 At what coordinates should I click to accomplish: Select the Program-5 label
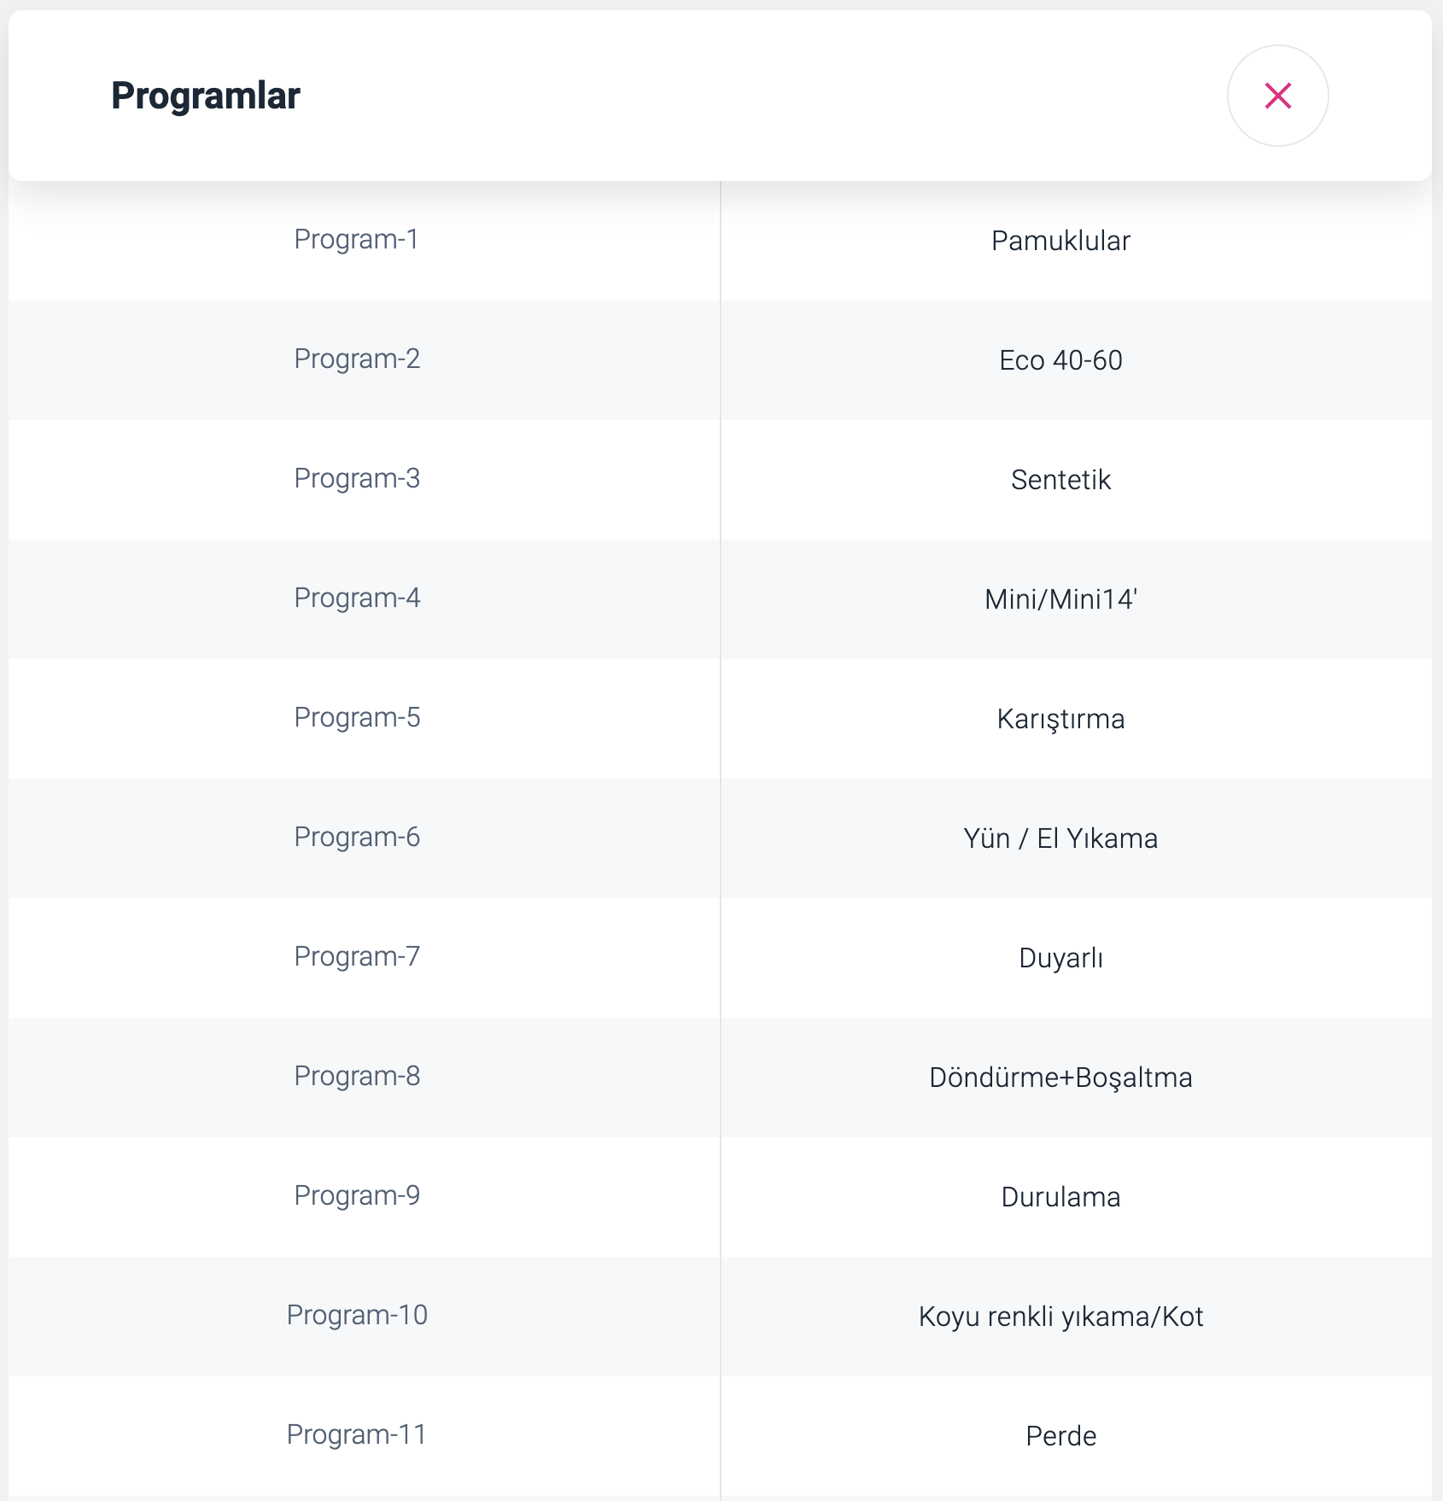[x=357, y=718]
